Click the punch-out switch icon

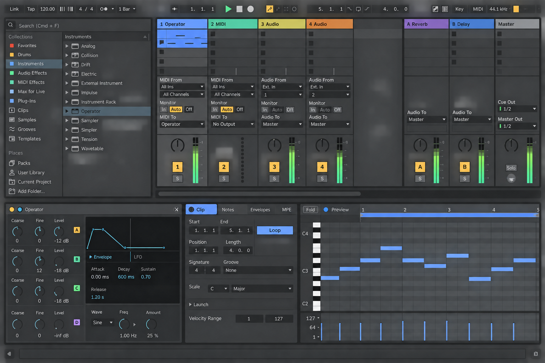pos(367,9)
